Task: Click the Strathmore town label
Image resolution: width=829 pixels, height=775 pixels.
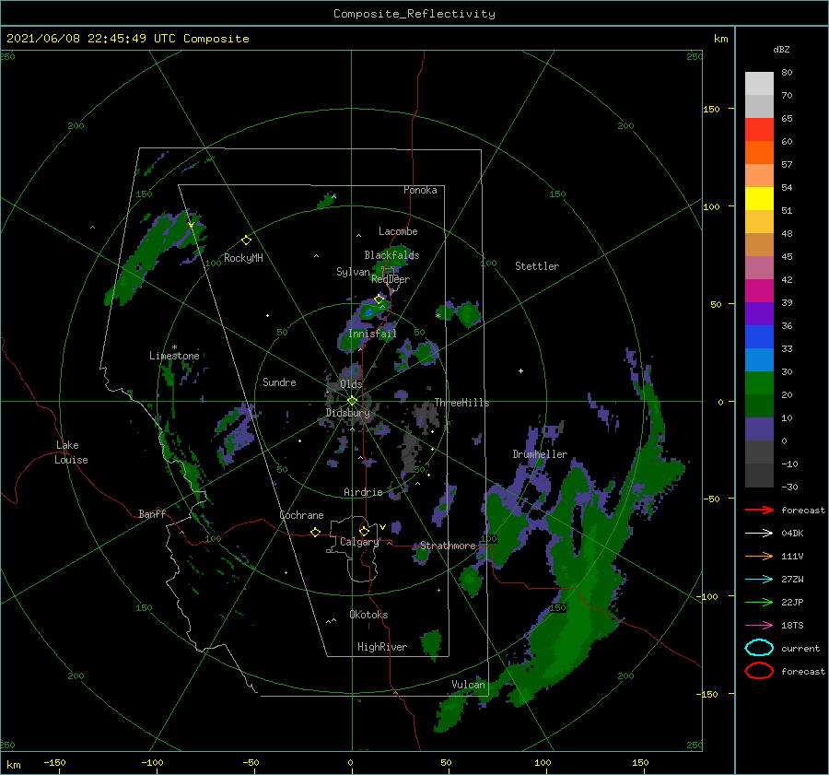Action: tap(448, 546)
